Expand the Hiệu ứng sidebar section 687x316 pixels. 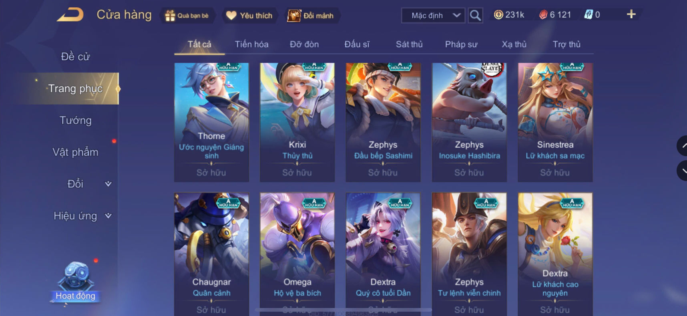tap(82, 216)
